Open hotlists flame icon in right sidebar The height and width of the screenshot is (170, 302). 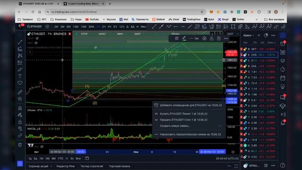[283, 69]
